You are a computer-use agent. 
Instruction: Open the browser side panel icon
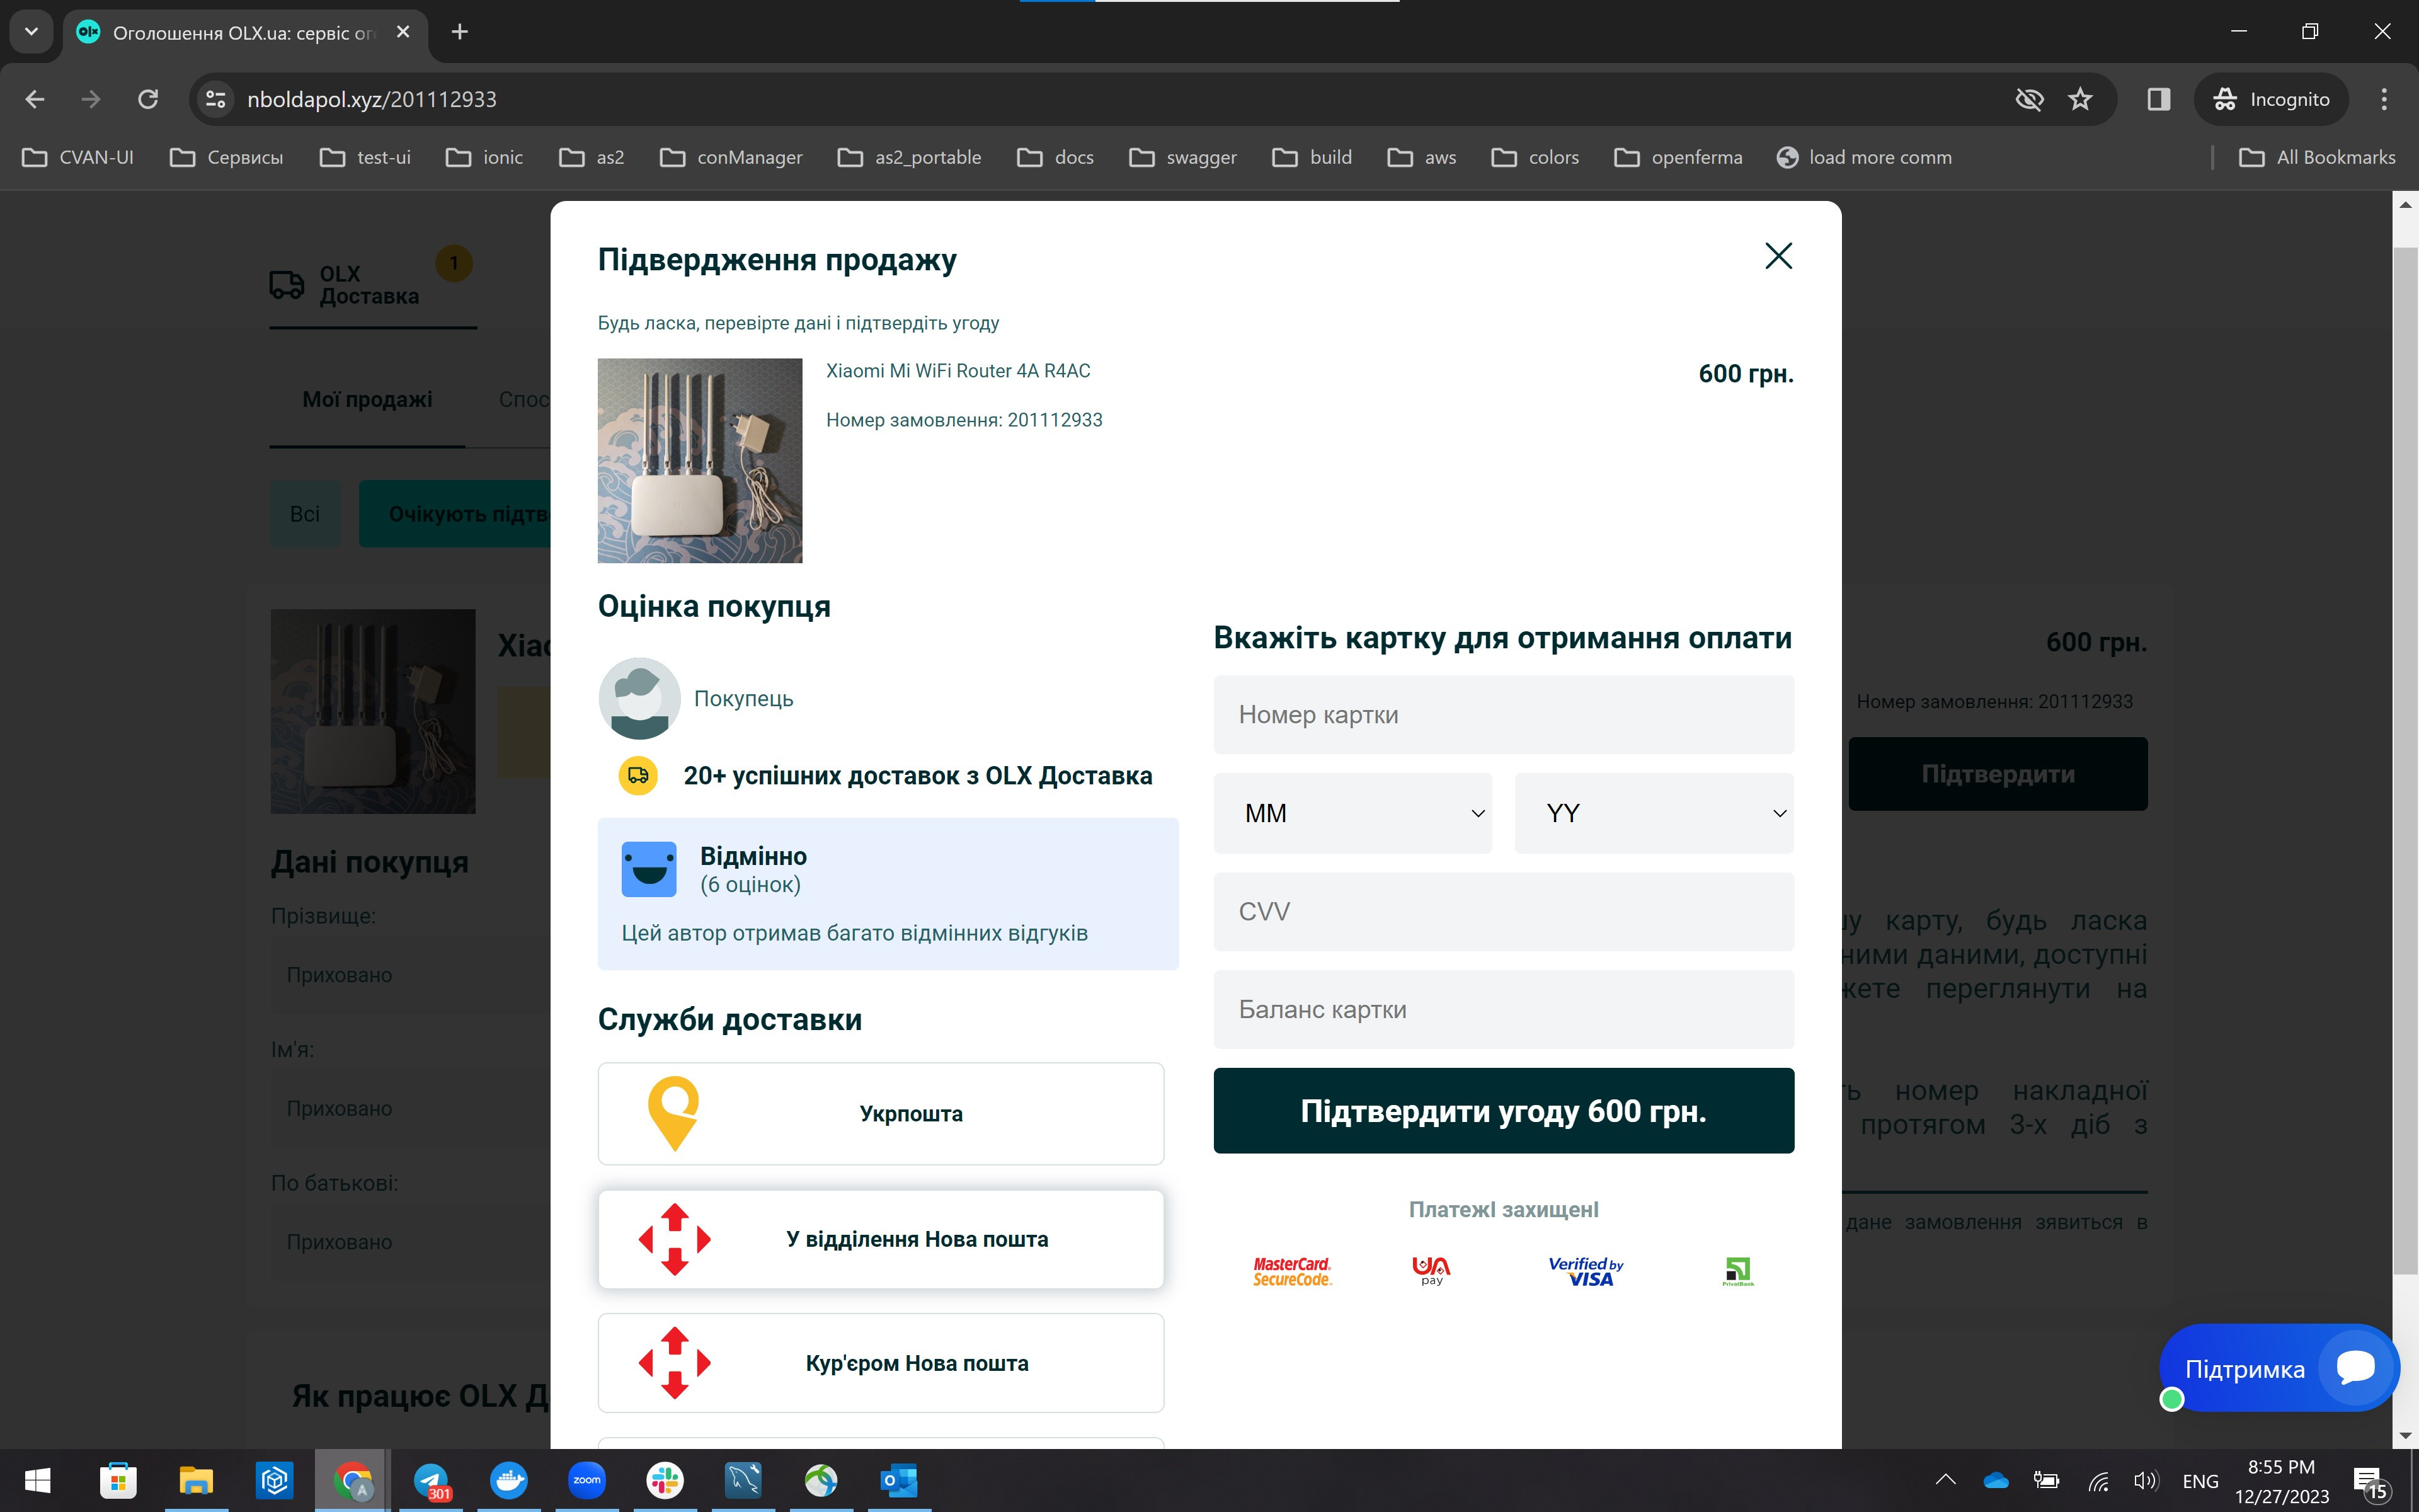pyautogui.click(x=2158, y=99)
